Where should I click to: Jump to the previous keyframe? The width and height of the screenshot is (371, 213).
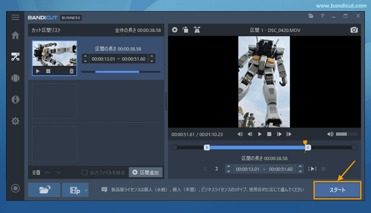coord(240,134)
